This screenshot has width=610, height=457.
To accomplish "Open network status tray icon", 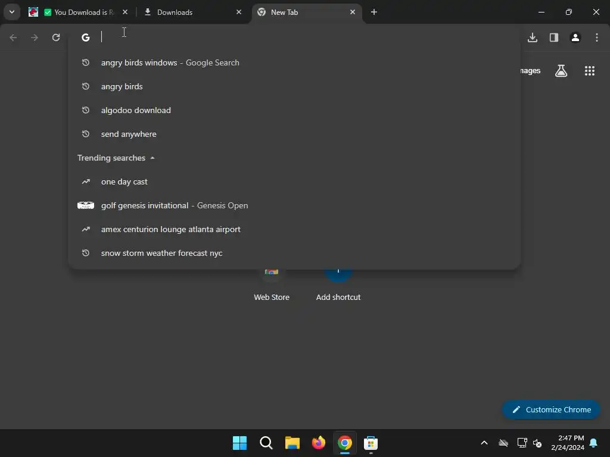I will click(522, 443).
